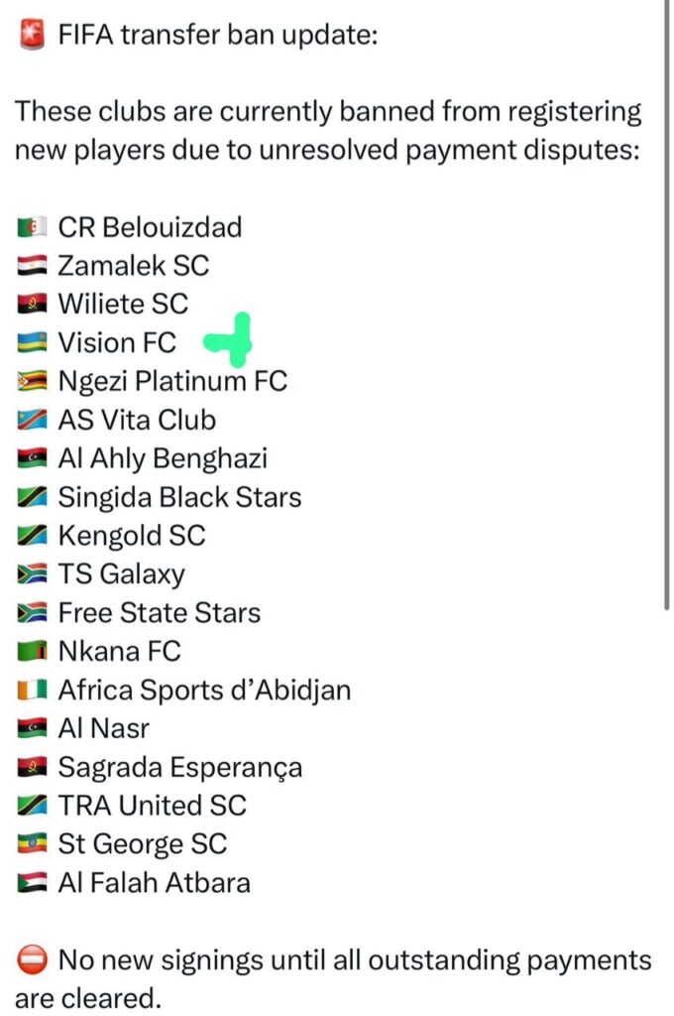Click the Zimbabwe flag beside Ngezi Platinum FC

[x=32, y=382]
